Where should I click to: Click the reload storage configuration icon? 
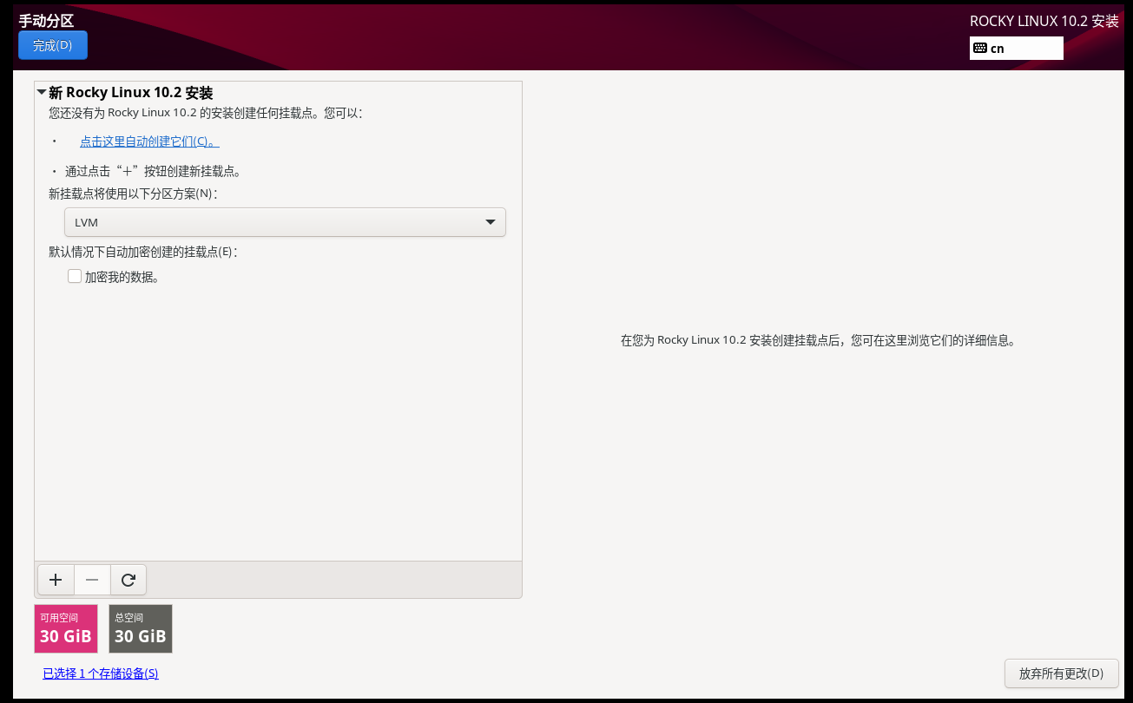coord(128,580)
